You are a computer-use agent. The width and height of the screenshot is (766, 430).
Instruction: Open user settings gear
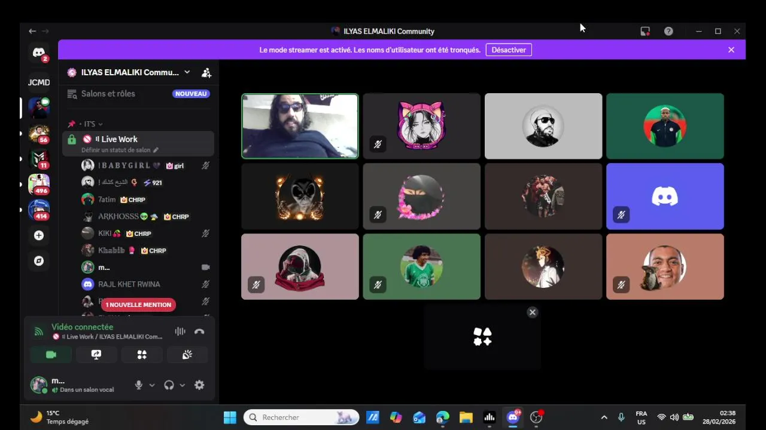point(199,385)
